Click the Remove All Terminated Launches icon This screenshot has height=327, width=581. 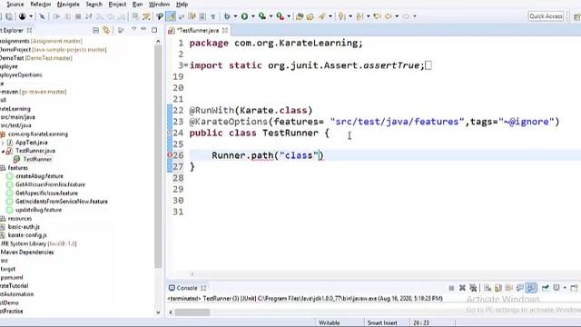coord(473,288)
